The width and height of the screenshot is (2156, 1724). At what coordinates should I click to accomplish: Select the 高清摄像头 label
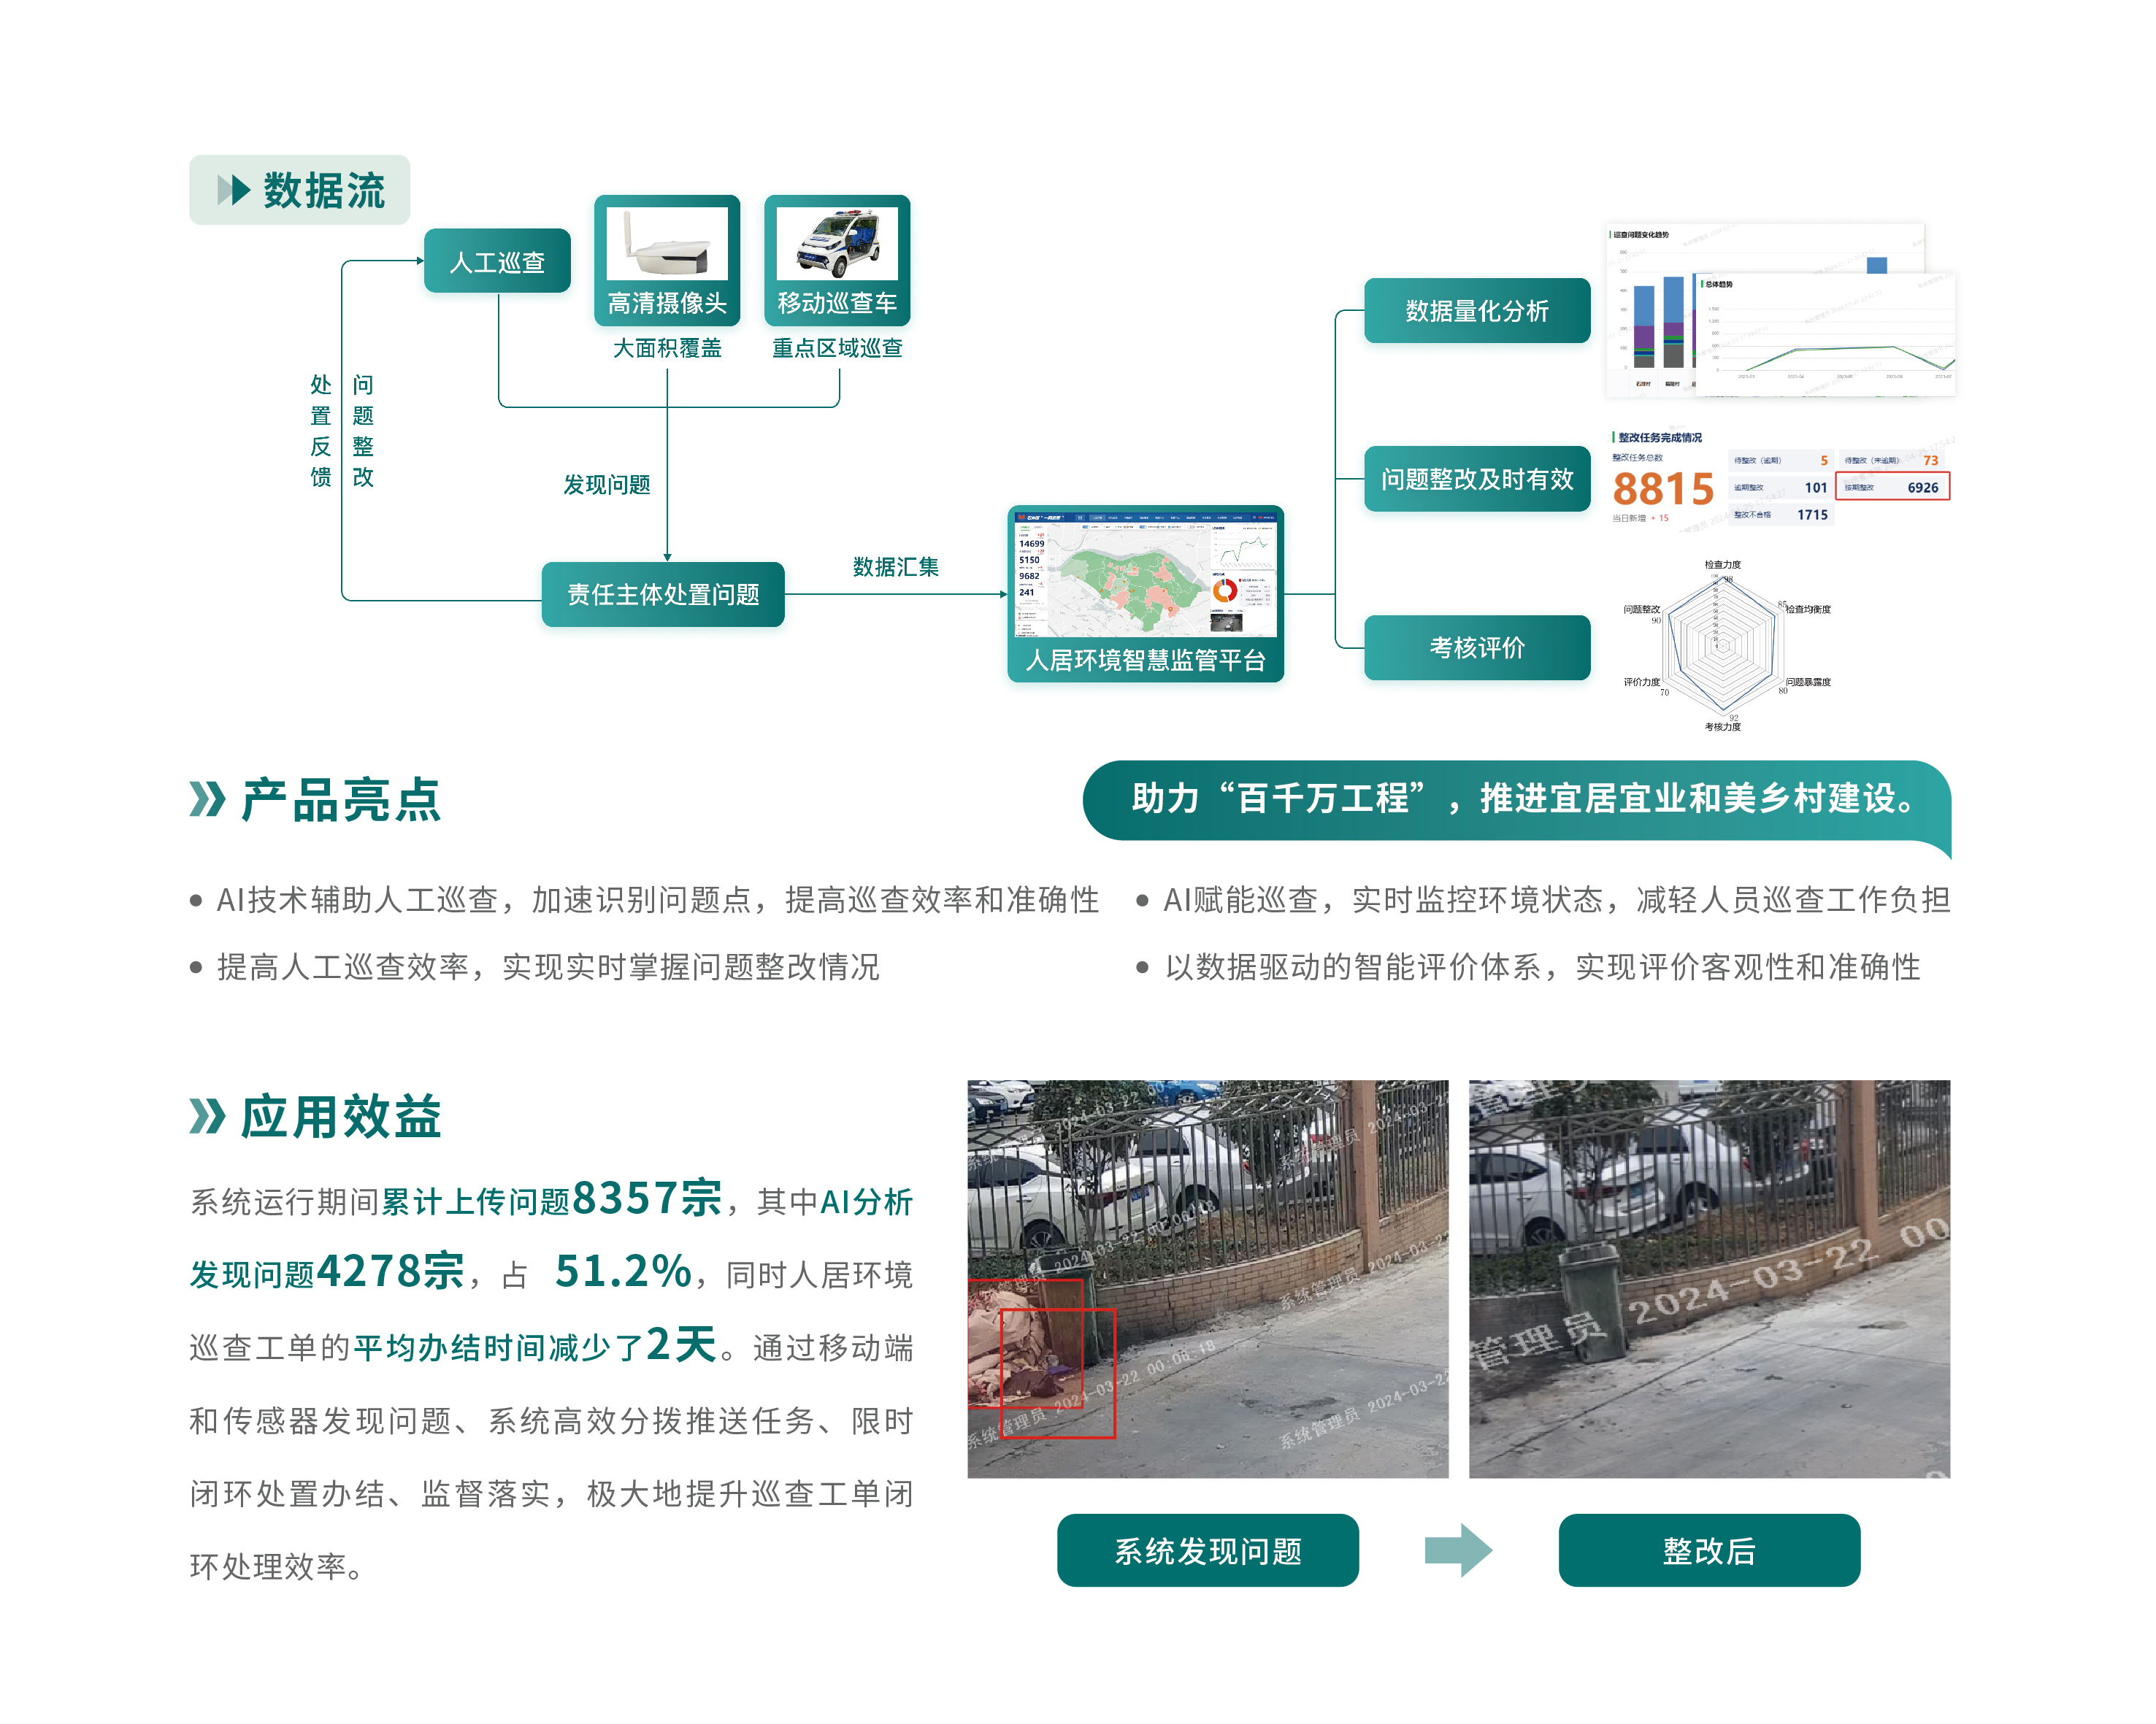[667, 303]
